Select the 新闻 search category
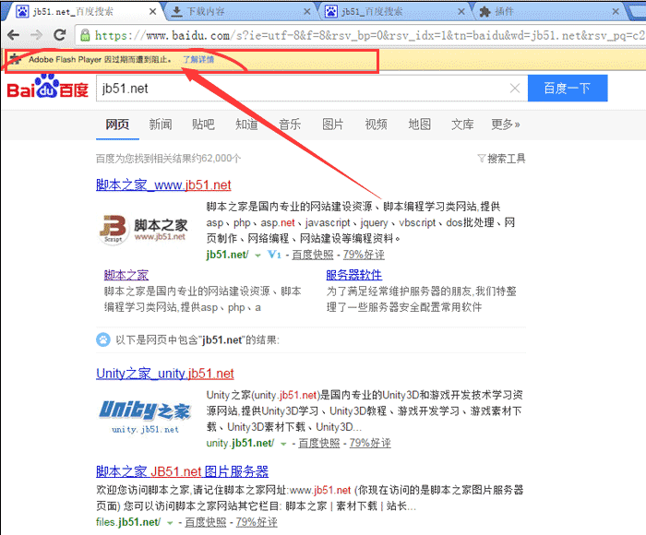The image size is (646, 535). [x=161, y=124]
